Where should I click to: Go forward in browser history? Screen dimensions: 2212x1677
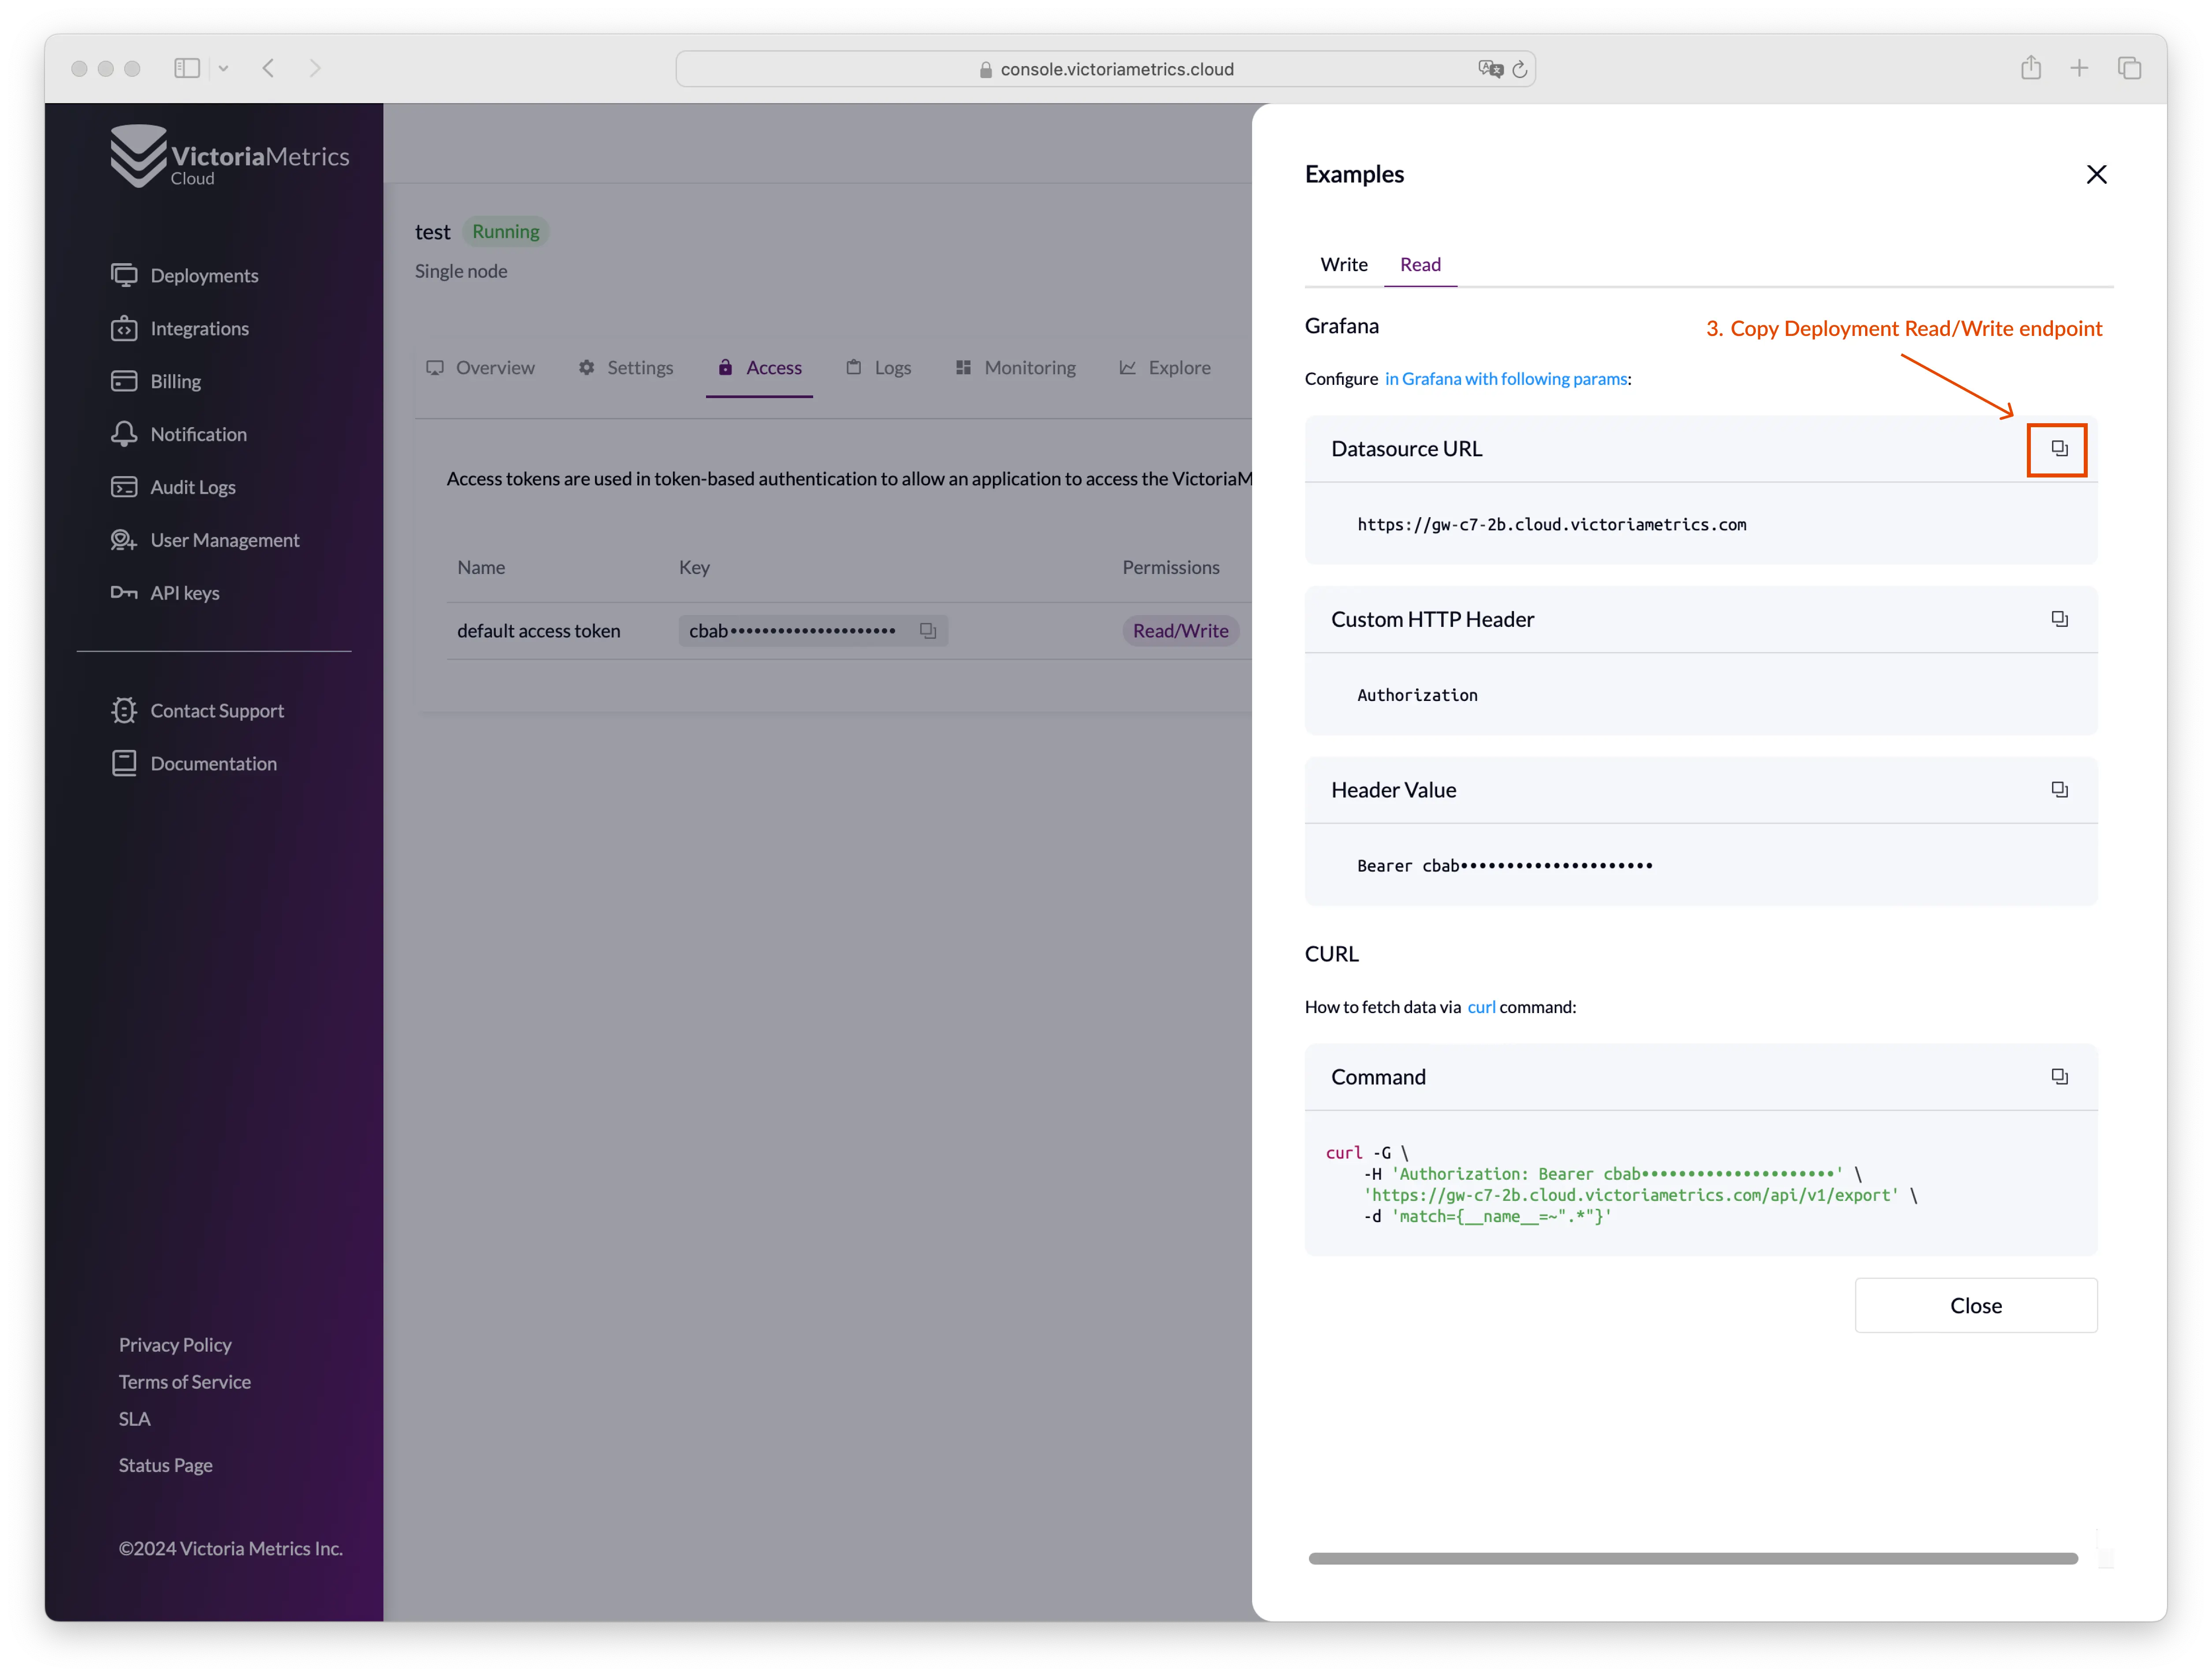click(x=315, y=68)
